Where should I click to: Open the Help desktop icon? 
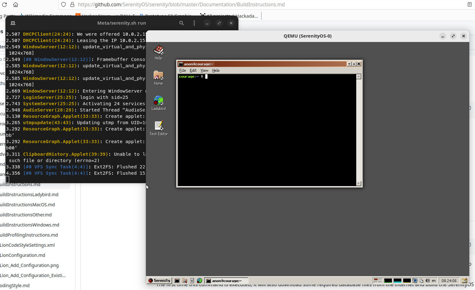pos(158,50)
